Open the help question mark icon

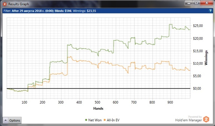point(210,11)
